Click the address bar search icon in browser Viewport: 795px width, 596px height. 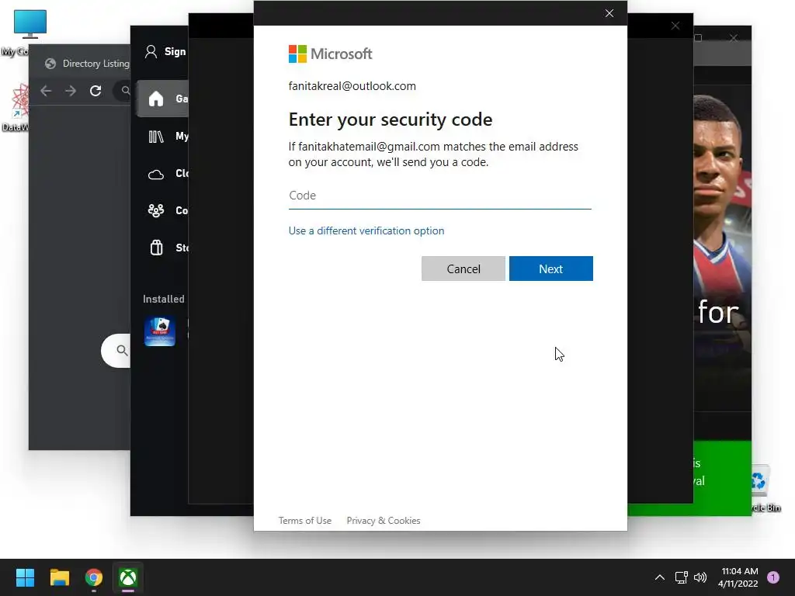(125, 91)
